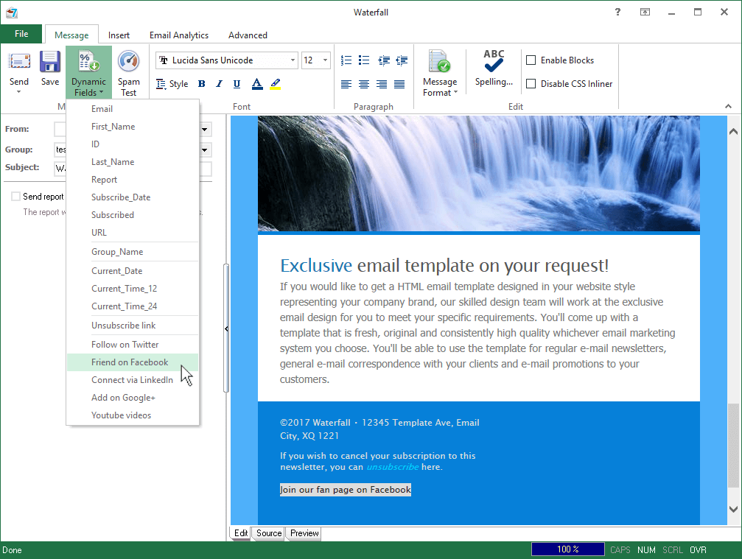This screenshot has width=742, height=559.
Task: Open the Style list icon
Action: [x=161, y=84]
